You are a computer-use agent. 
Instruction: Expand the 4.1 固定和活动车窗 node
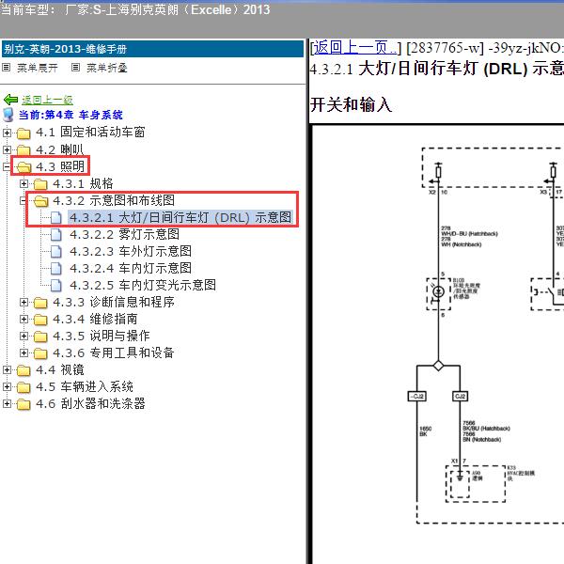click(7, 133)
